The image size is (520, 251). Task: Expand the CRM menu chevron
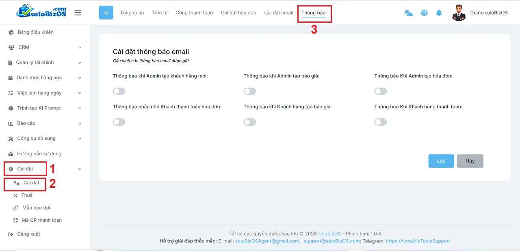pyautogui.click(x=80, y=47)
